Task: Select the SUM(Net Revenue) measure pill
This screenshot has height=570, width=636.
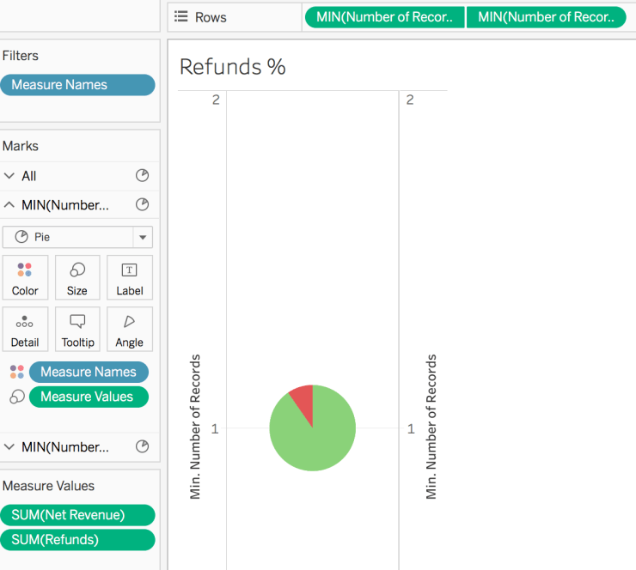Action: pos(77,515)
